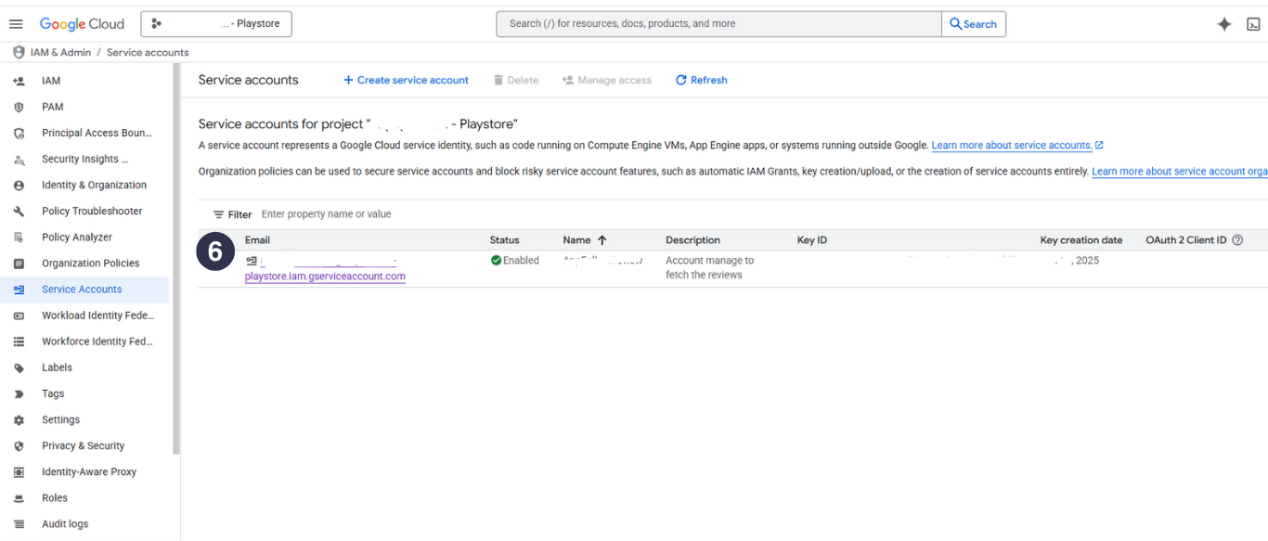Focus the top search resources field
This screenshot has height=541, width=1268.
(718, 24)
